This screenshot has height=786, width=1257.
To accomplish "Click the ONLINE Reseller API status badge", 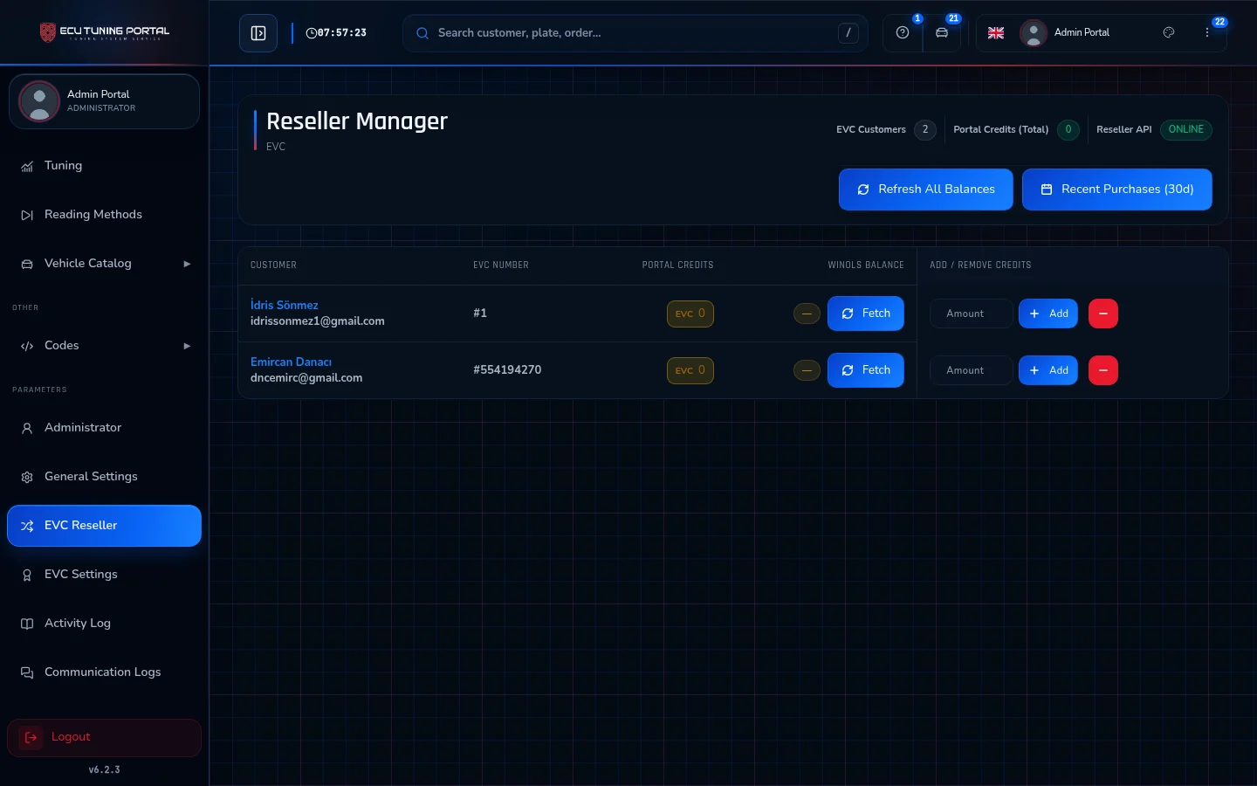I will tap(1186, 129).
